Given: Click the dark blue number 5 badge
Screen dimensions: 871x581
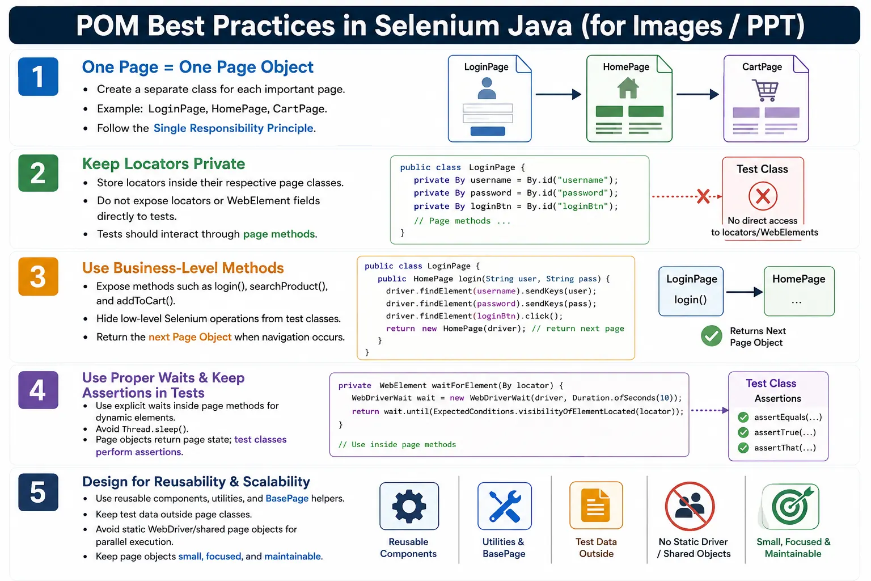Looking at the screenshot, I should pos(38,492).
